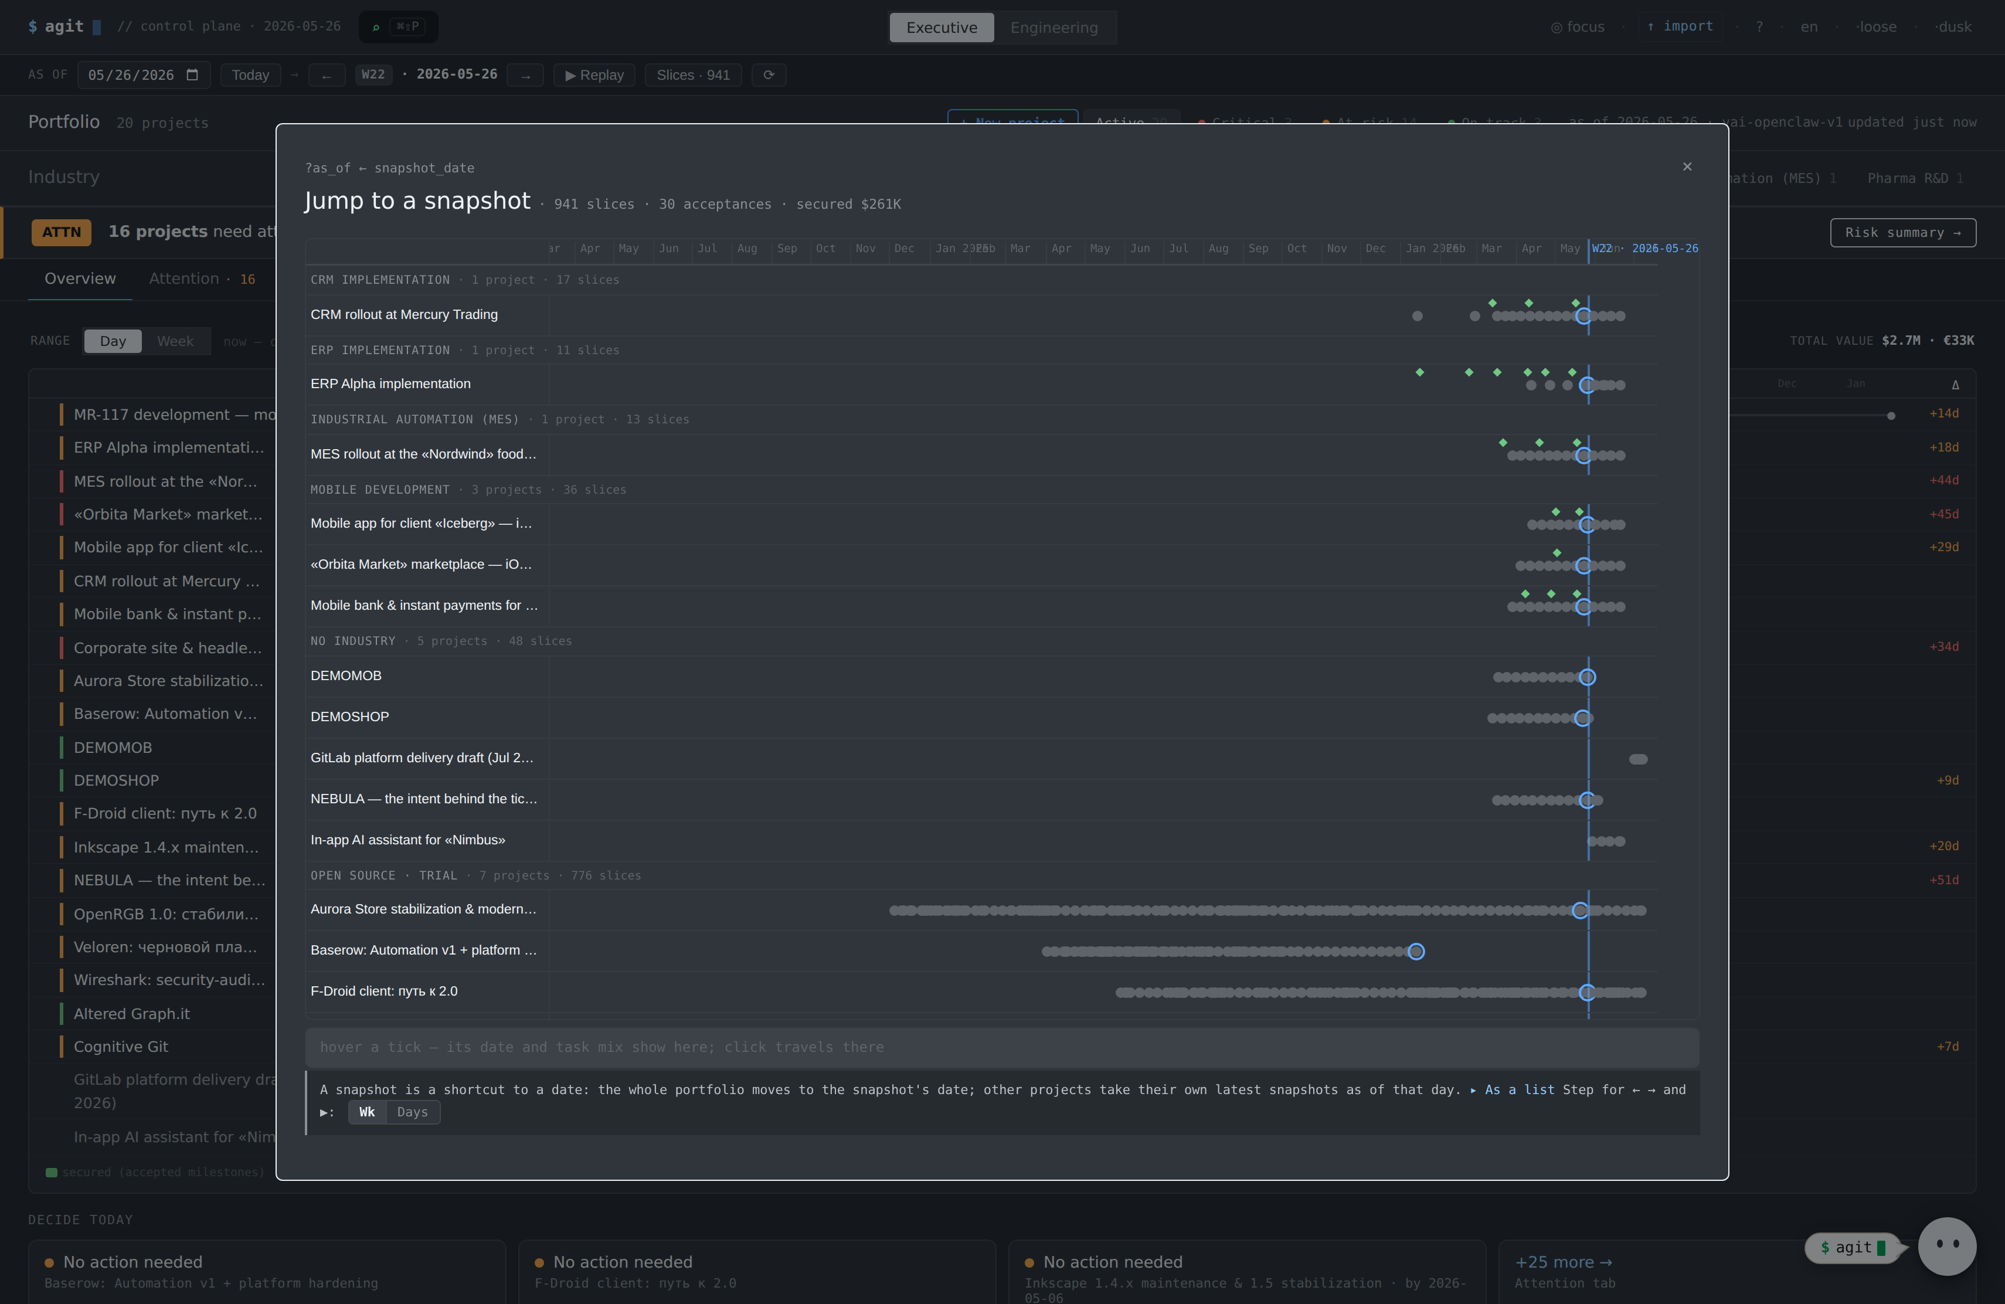The width and height of the screenshot is (2005, 1304).
Task: Open the Inkscape No action needed card
Action: coord(1247,1272)
